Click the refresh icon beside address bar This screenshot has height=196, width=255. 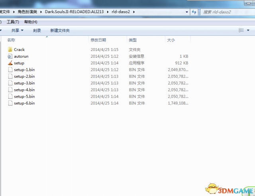[194, 12]
